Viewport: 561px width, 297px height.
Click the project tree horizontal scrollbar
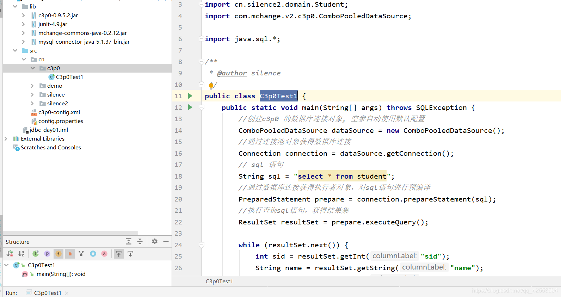click(x=70, y=233)
